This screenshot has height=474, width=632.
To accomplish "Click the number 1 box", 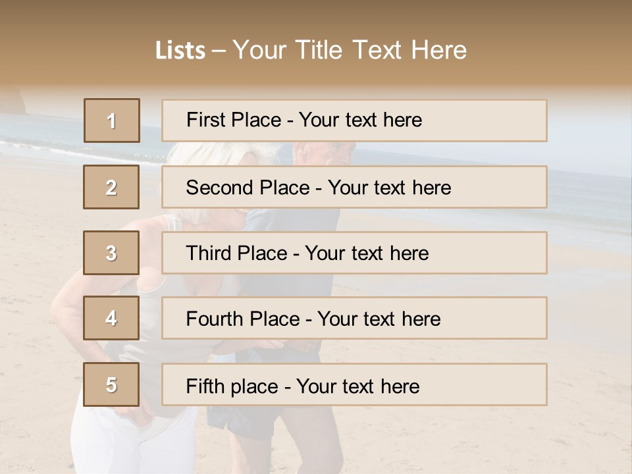I will [112, 120].
